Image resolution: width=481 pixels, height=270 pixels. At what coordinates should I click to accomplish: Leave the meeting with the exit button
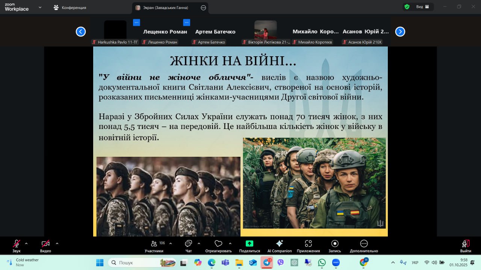pos(465,246)
